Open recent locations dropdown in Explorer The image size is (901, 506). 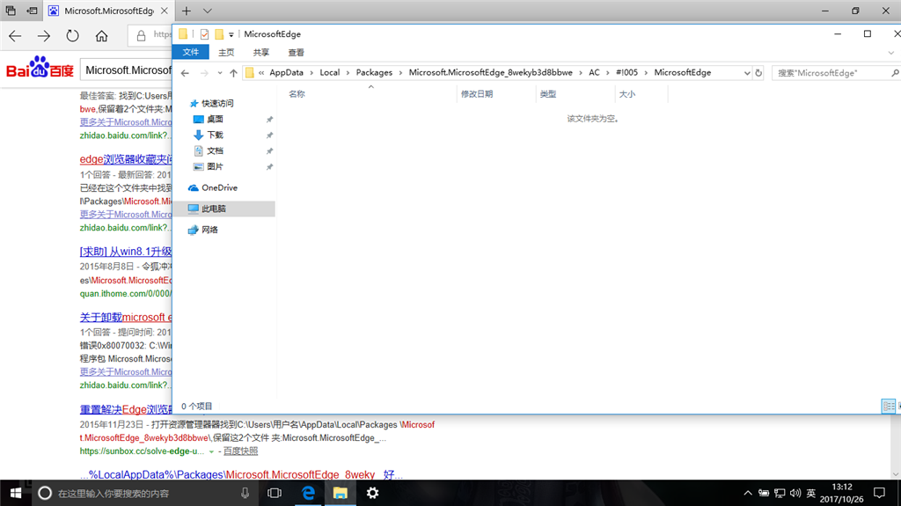[219, 73]
